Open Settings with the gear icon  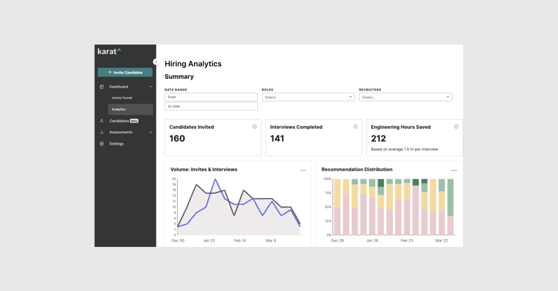click(x=101, y=143)
